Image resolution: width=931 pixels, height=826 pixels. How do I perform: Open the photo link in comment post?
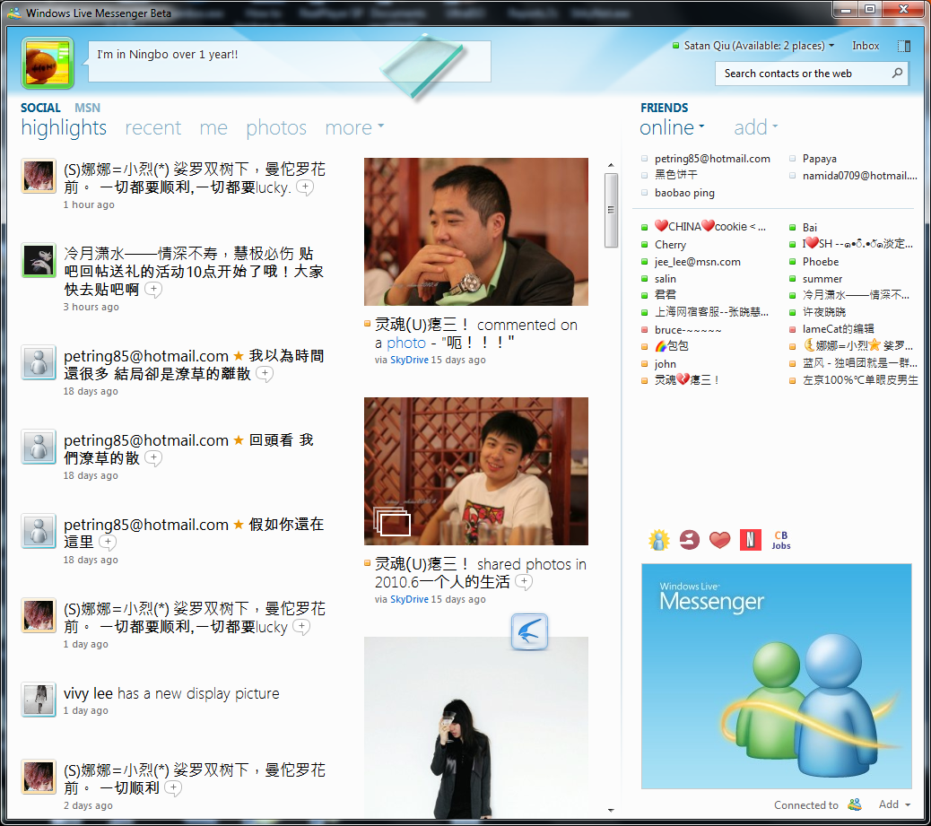tap(406, 343)
